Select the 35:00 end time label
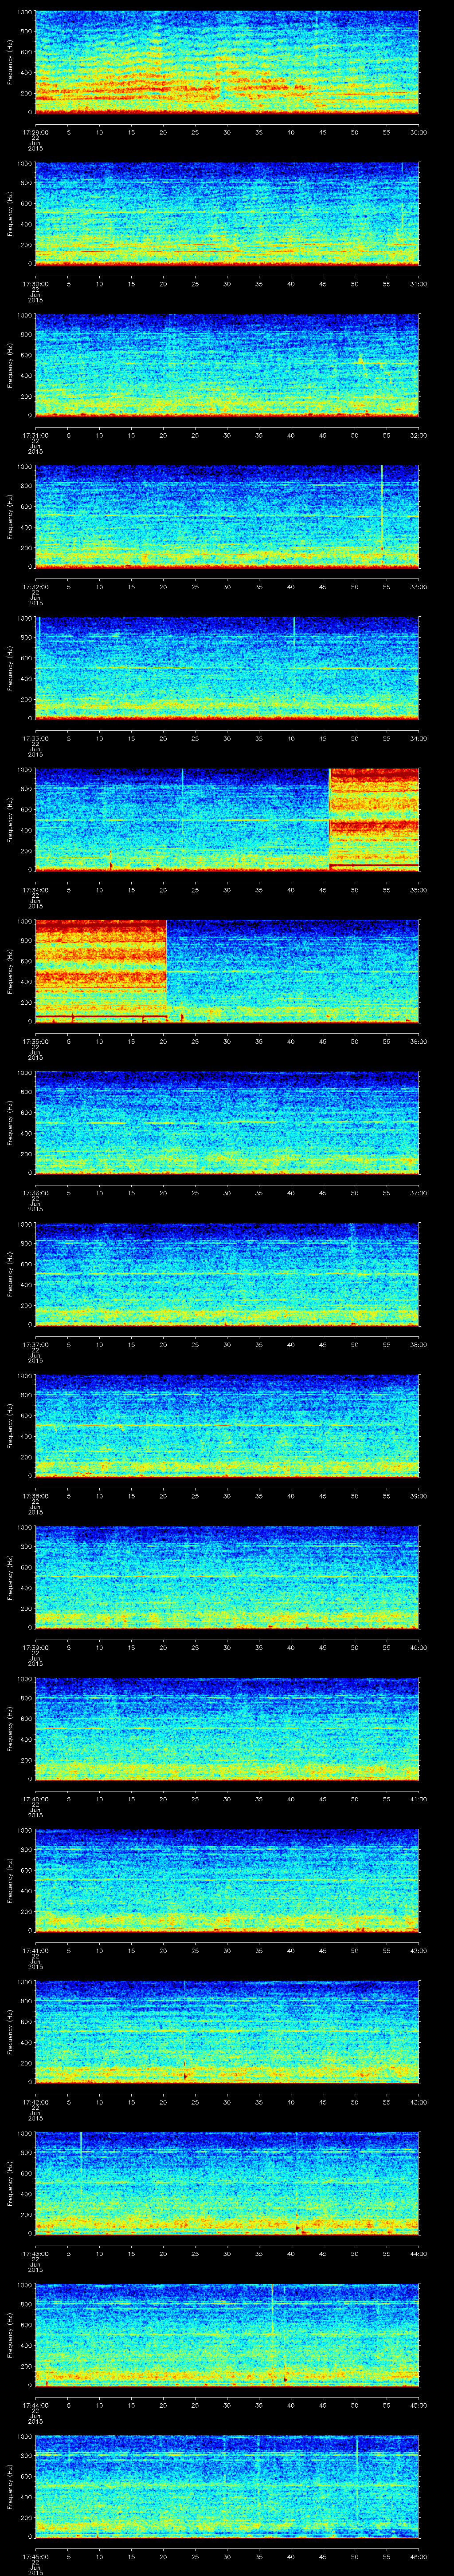Viewport: 454px width, 2576px height. coord(418,890)
